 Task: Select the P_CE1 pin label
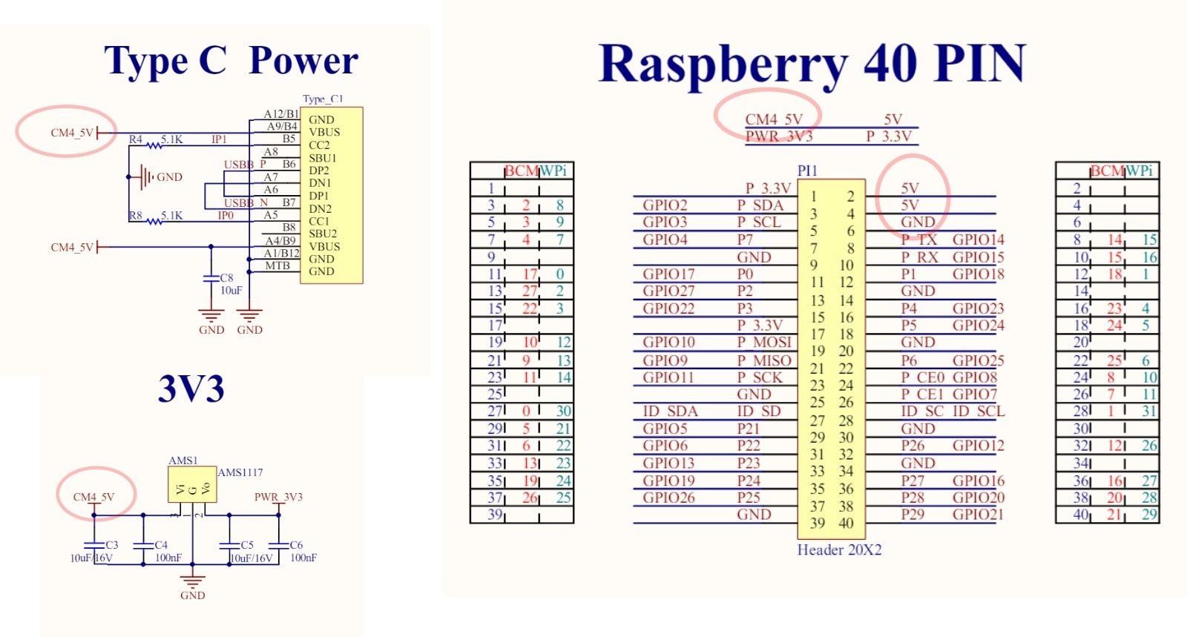click(922, 395)
